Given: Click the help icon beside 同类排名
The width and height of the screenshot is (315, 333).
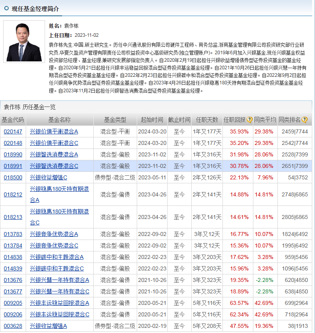Looking at the screenshot, I should [304, 120].
